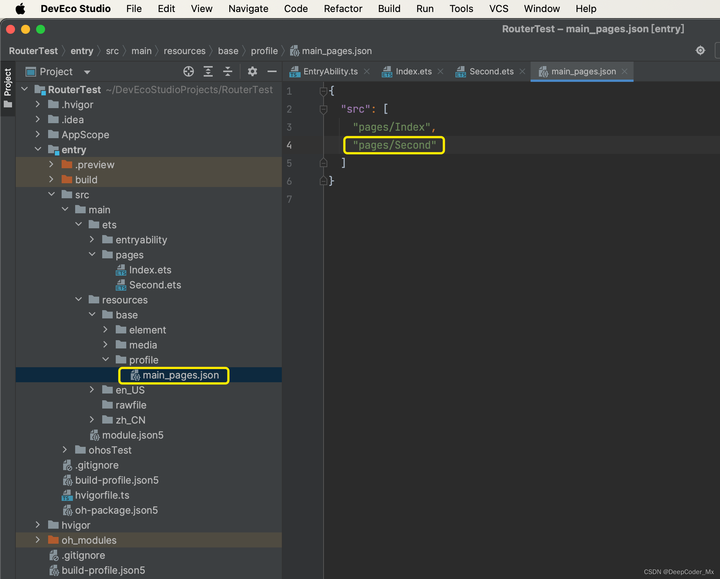Collapse the entry module folder
720x579 pixels.
pos(38,149)
